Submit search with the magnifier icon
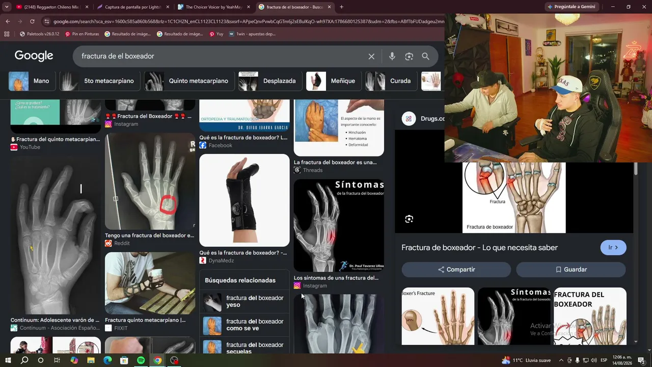Viewport: 652px width, 367px height. [x=426, y=57]
